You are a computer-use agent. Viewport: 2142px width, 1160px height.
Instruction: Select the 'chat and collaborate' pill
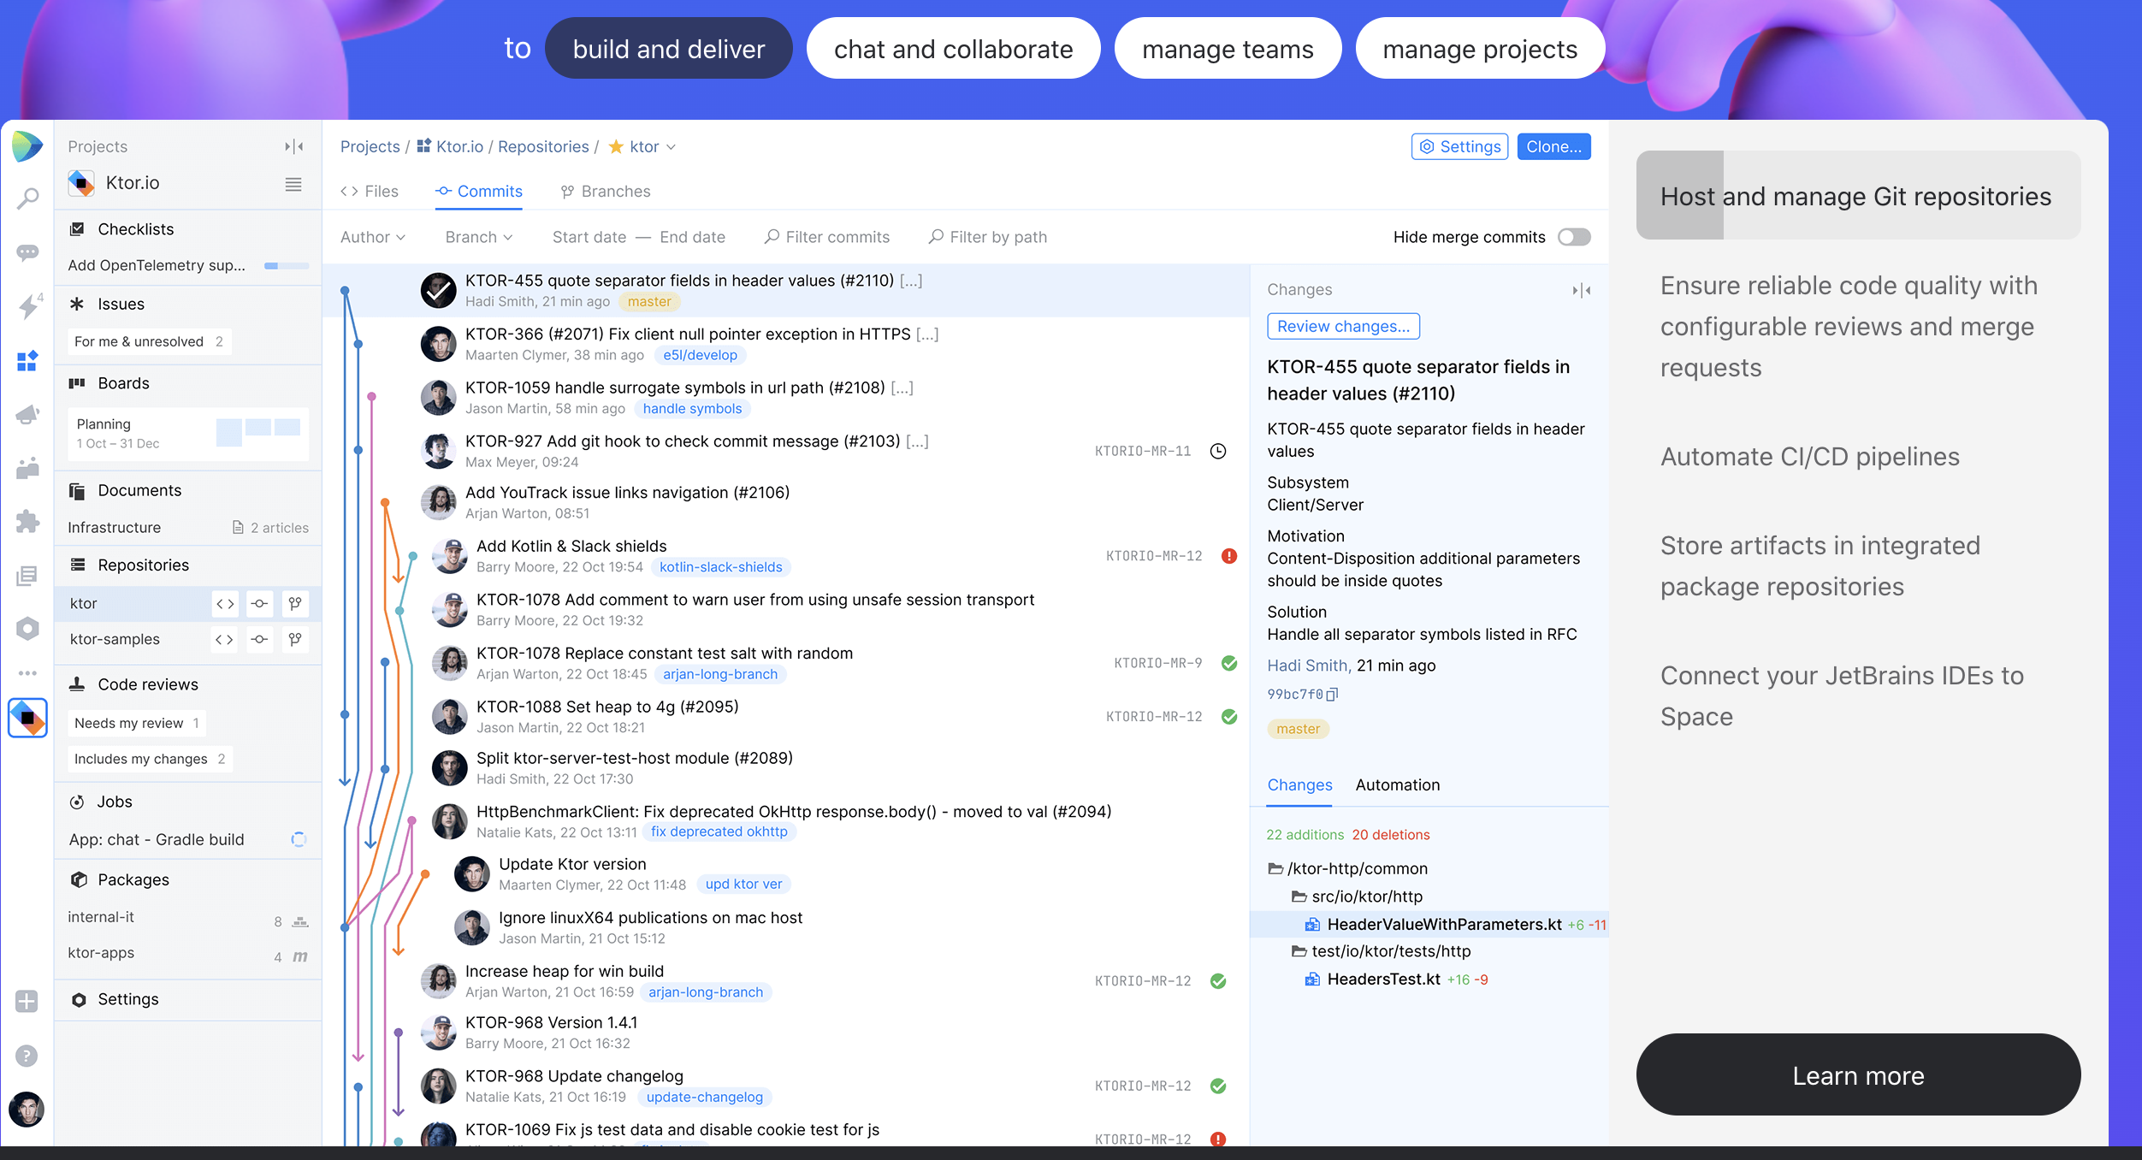pos(953,49)
